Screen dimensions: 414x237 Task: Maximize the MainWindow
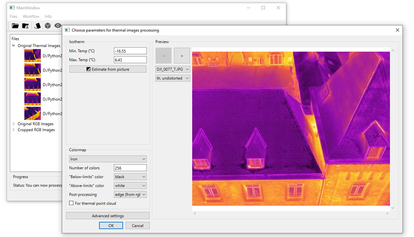pyautogui.click(x=263, y=8)
